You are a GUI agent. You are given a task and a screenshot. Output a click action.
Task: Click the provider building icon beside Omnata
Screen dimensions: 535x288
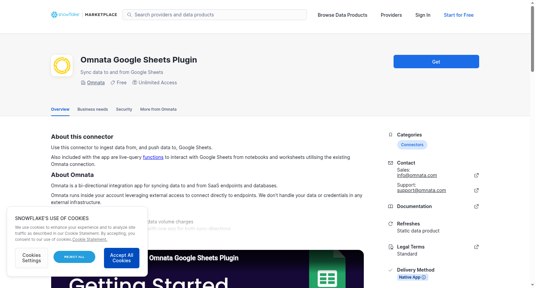click(83, 83)
